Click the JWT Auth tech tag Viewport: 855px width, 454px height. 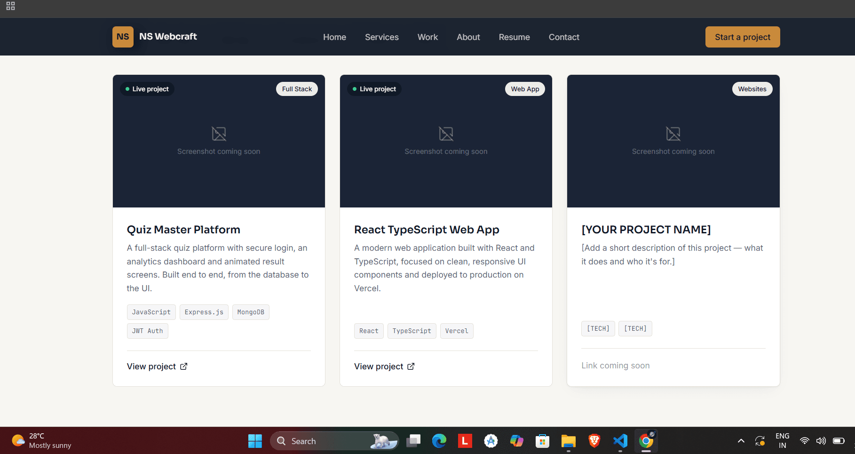pos(147,331)
